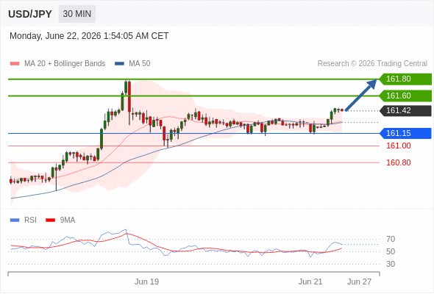Click the Jun 21 date marker
Viewport: 434px width, 294px height.
[310, 282]
